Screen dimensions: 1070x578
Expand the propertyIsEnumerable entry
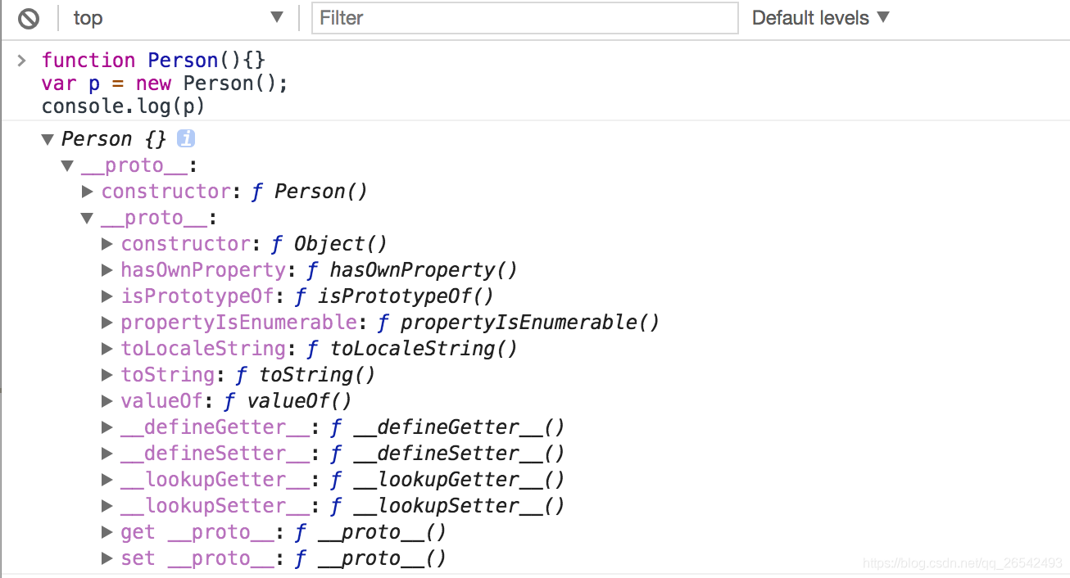coord(107,323)
